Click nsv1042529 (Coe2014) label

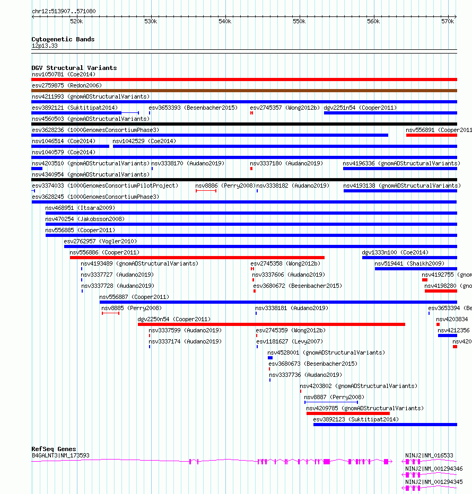pos(144,141)
